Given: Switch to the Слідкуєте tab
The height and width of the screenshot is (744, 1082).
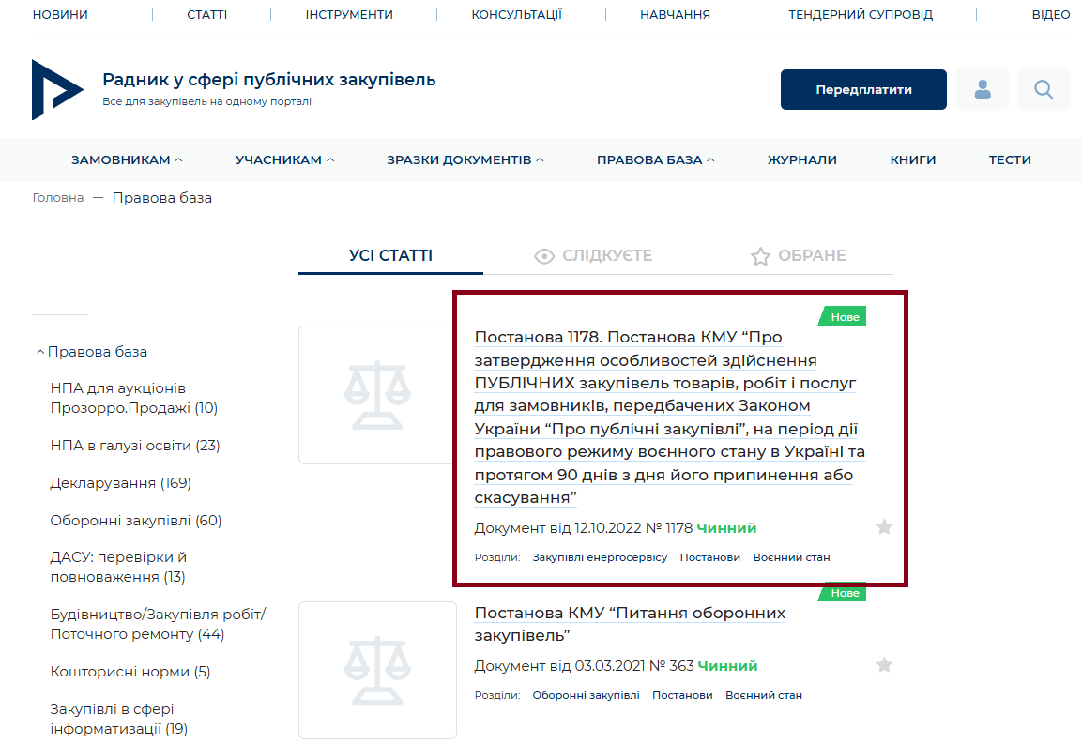Looking at the screenshot, I should [x=592, y=256].
